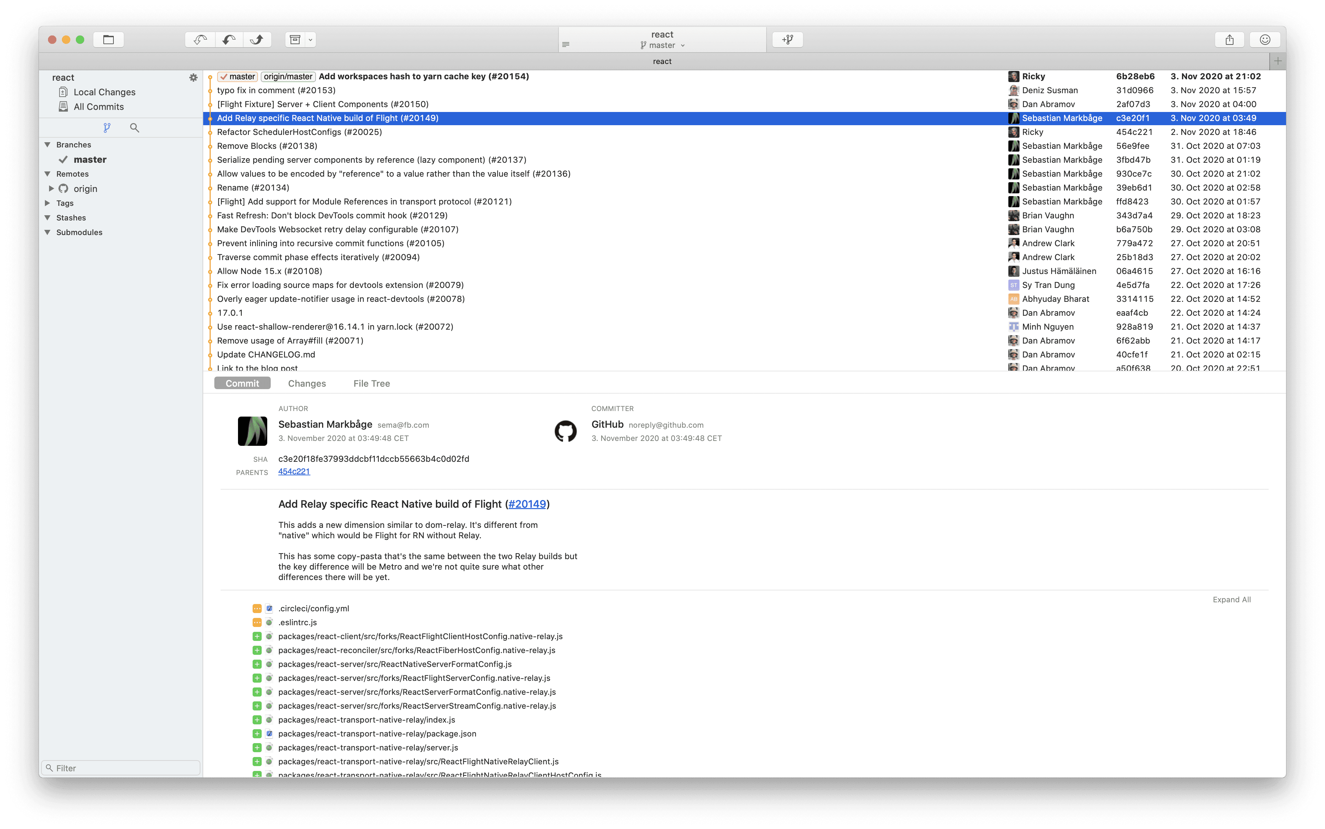
Task: Switch to the Changes tab
Action: click(307, 383)
